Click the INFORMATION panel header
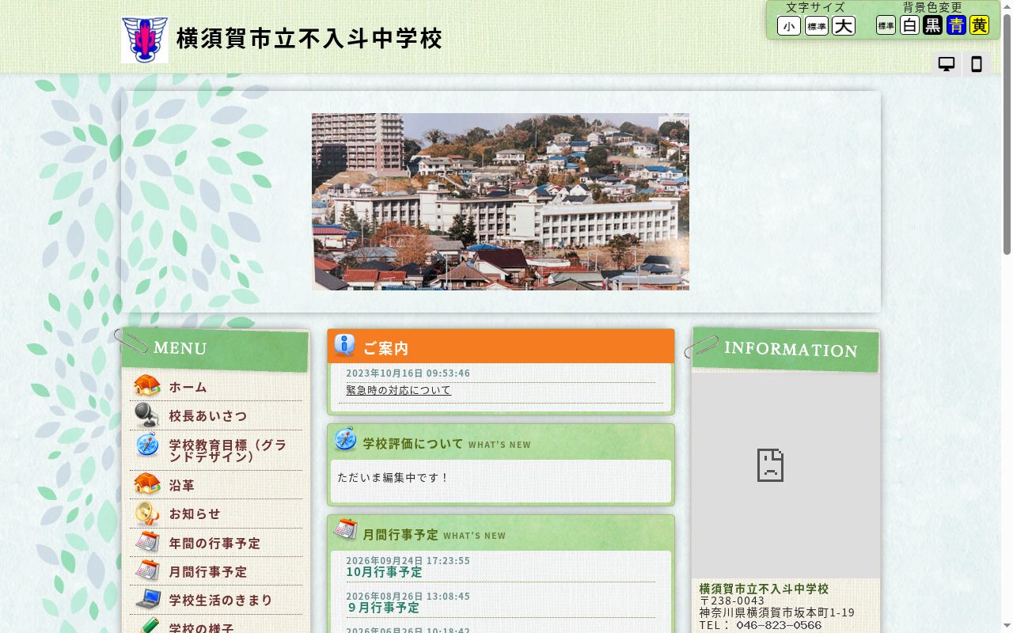Image resolution: width=1013 pixels, height=633 pixels. point(786,349)
